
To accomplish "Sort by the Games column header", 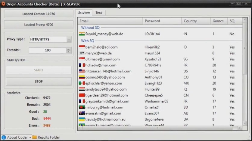I will [x=219, y=21].
